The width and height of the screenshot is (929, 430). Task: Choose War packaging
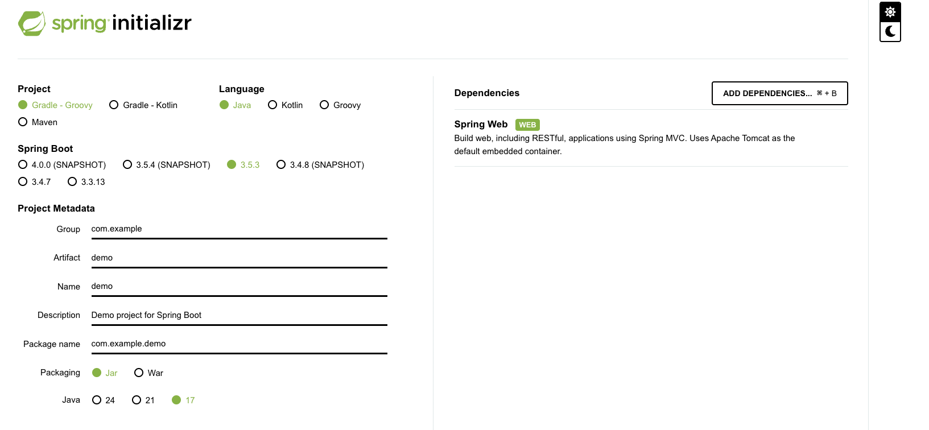tap(139, 373)
